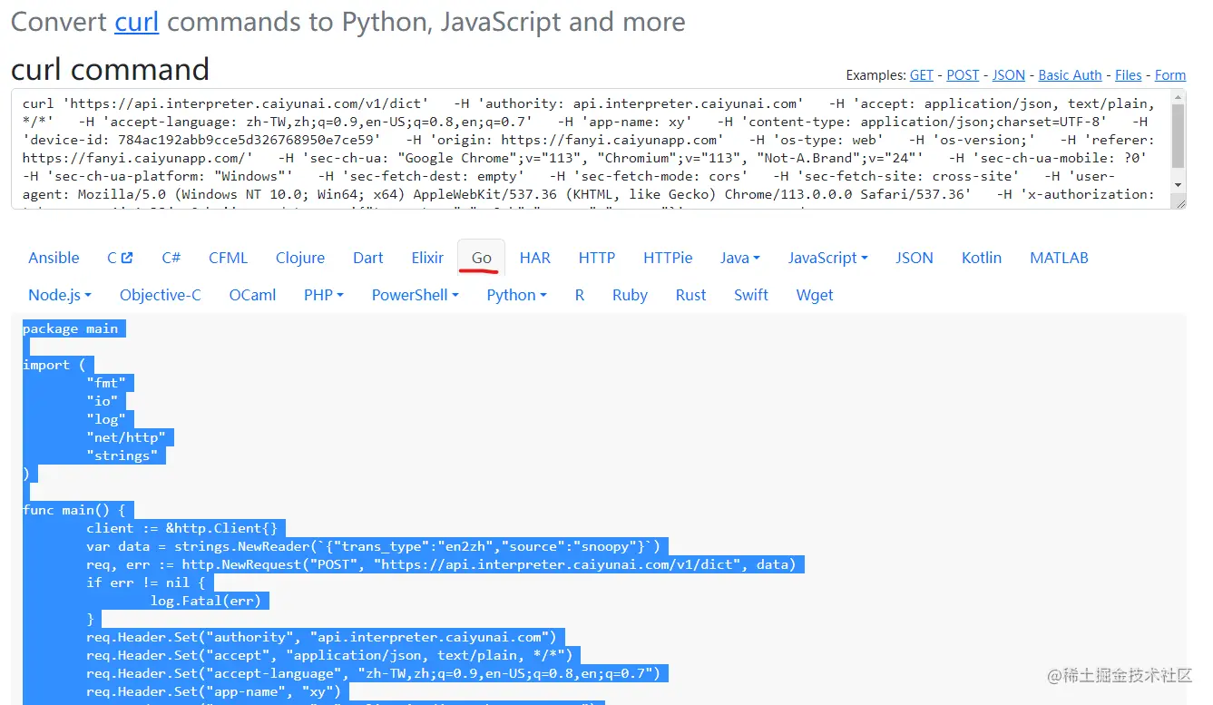Click the textarea vertical scrollbar thumb
The width and height of the screenshot is (1213, 705).
(1179, 136)
